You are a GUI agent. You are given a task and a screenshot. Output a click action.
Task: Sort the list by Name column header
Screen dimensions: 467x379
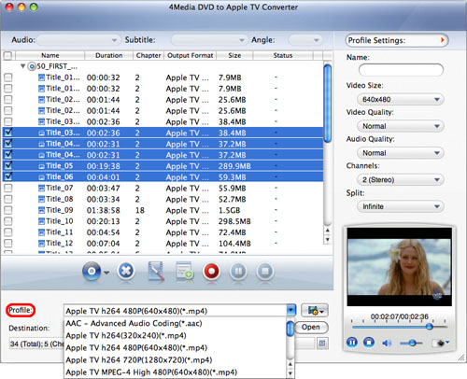tap(50, 56)
